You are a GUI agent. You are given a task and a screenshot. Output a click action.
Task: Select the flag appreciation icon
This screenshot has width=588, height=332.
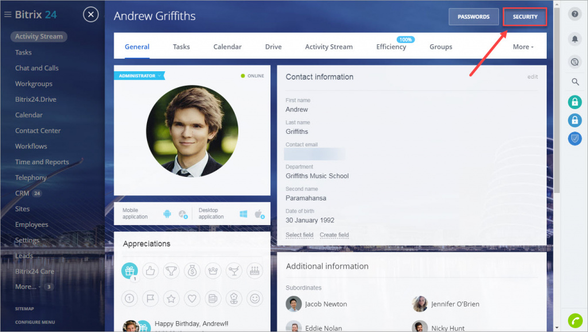(x=150, y=299)
